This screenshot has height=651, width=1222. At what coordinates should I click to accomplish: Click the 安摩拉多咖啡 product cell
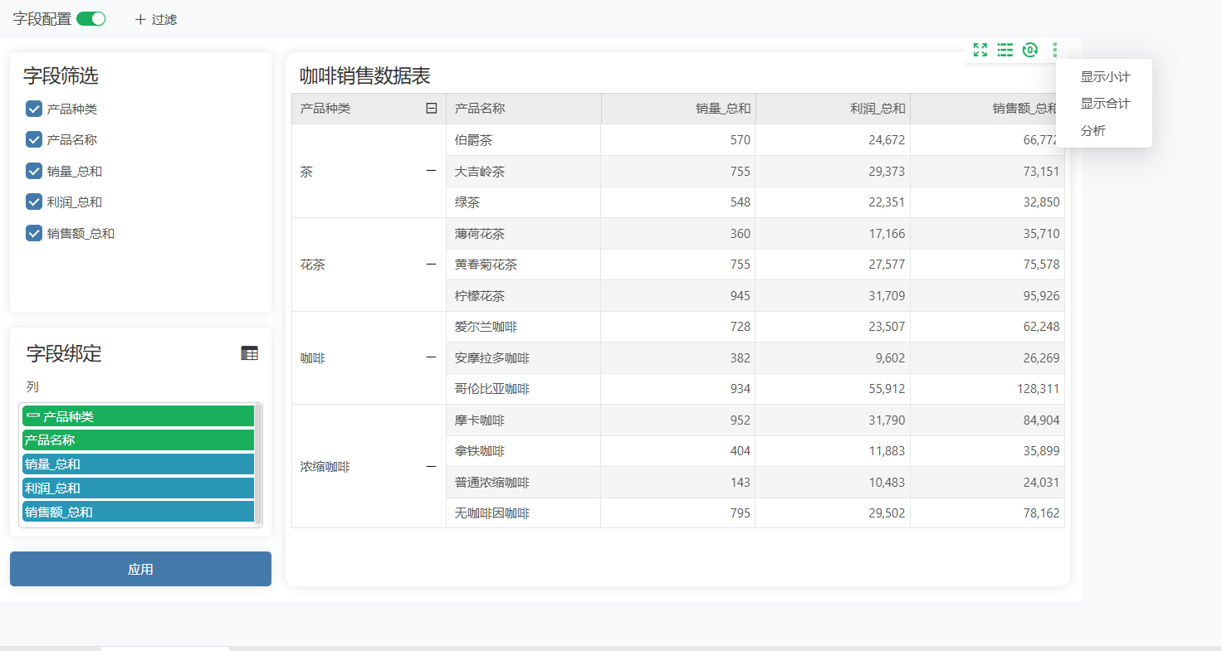tap(523, 357)
